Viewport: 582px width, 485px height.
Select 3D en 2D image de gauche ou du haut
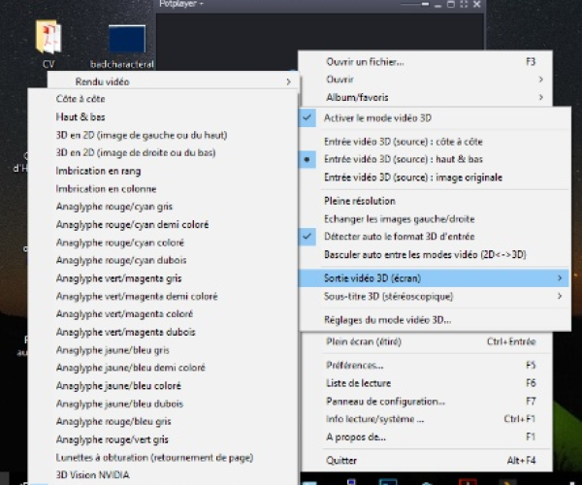pos(163,135)
